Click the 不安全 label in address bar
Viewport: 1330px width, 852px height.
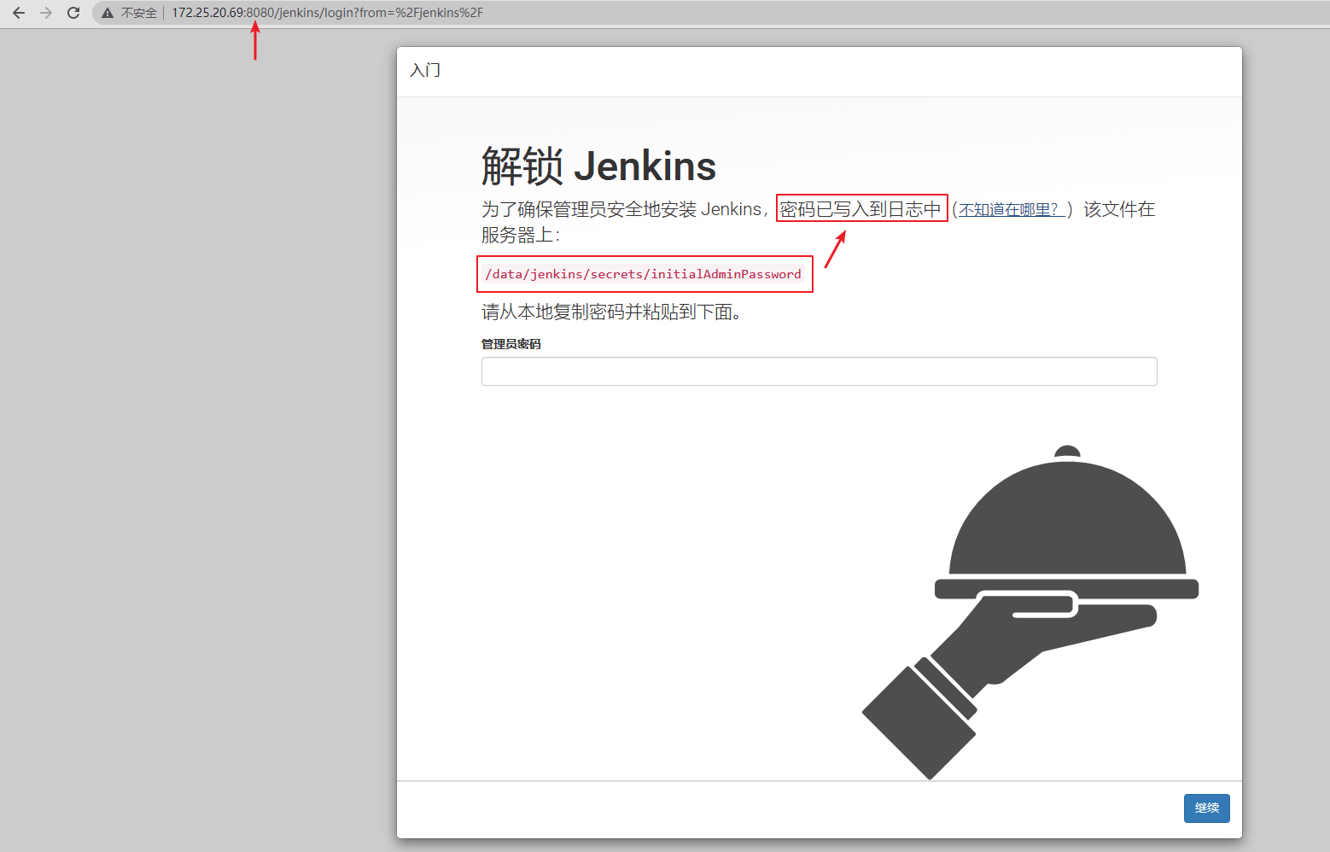[x=139, y=13]
